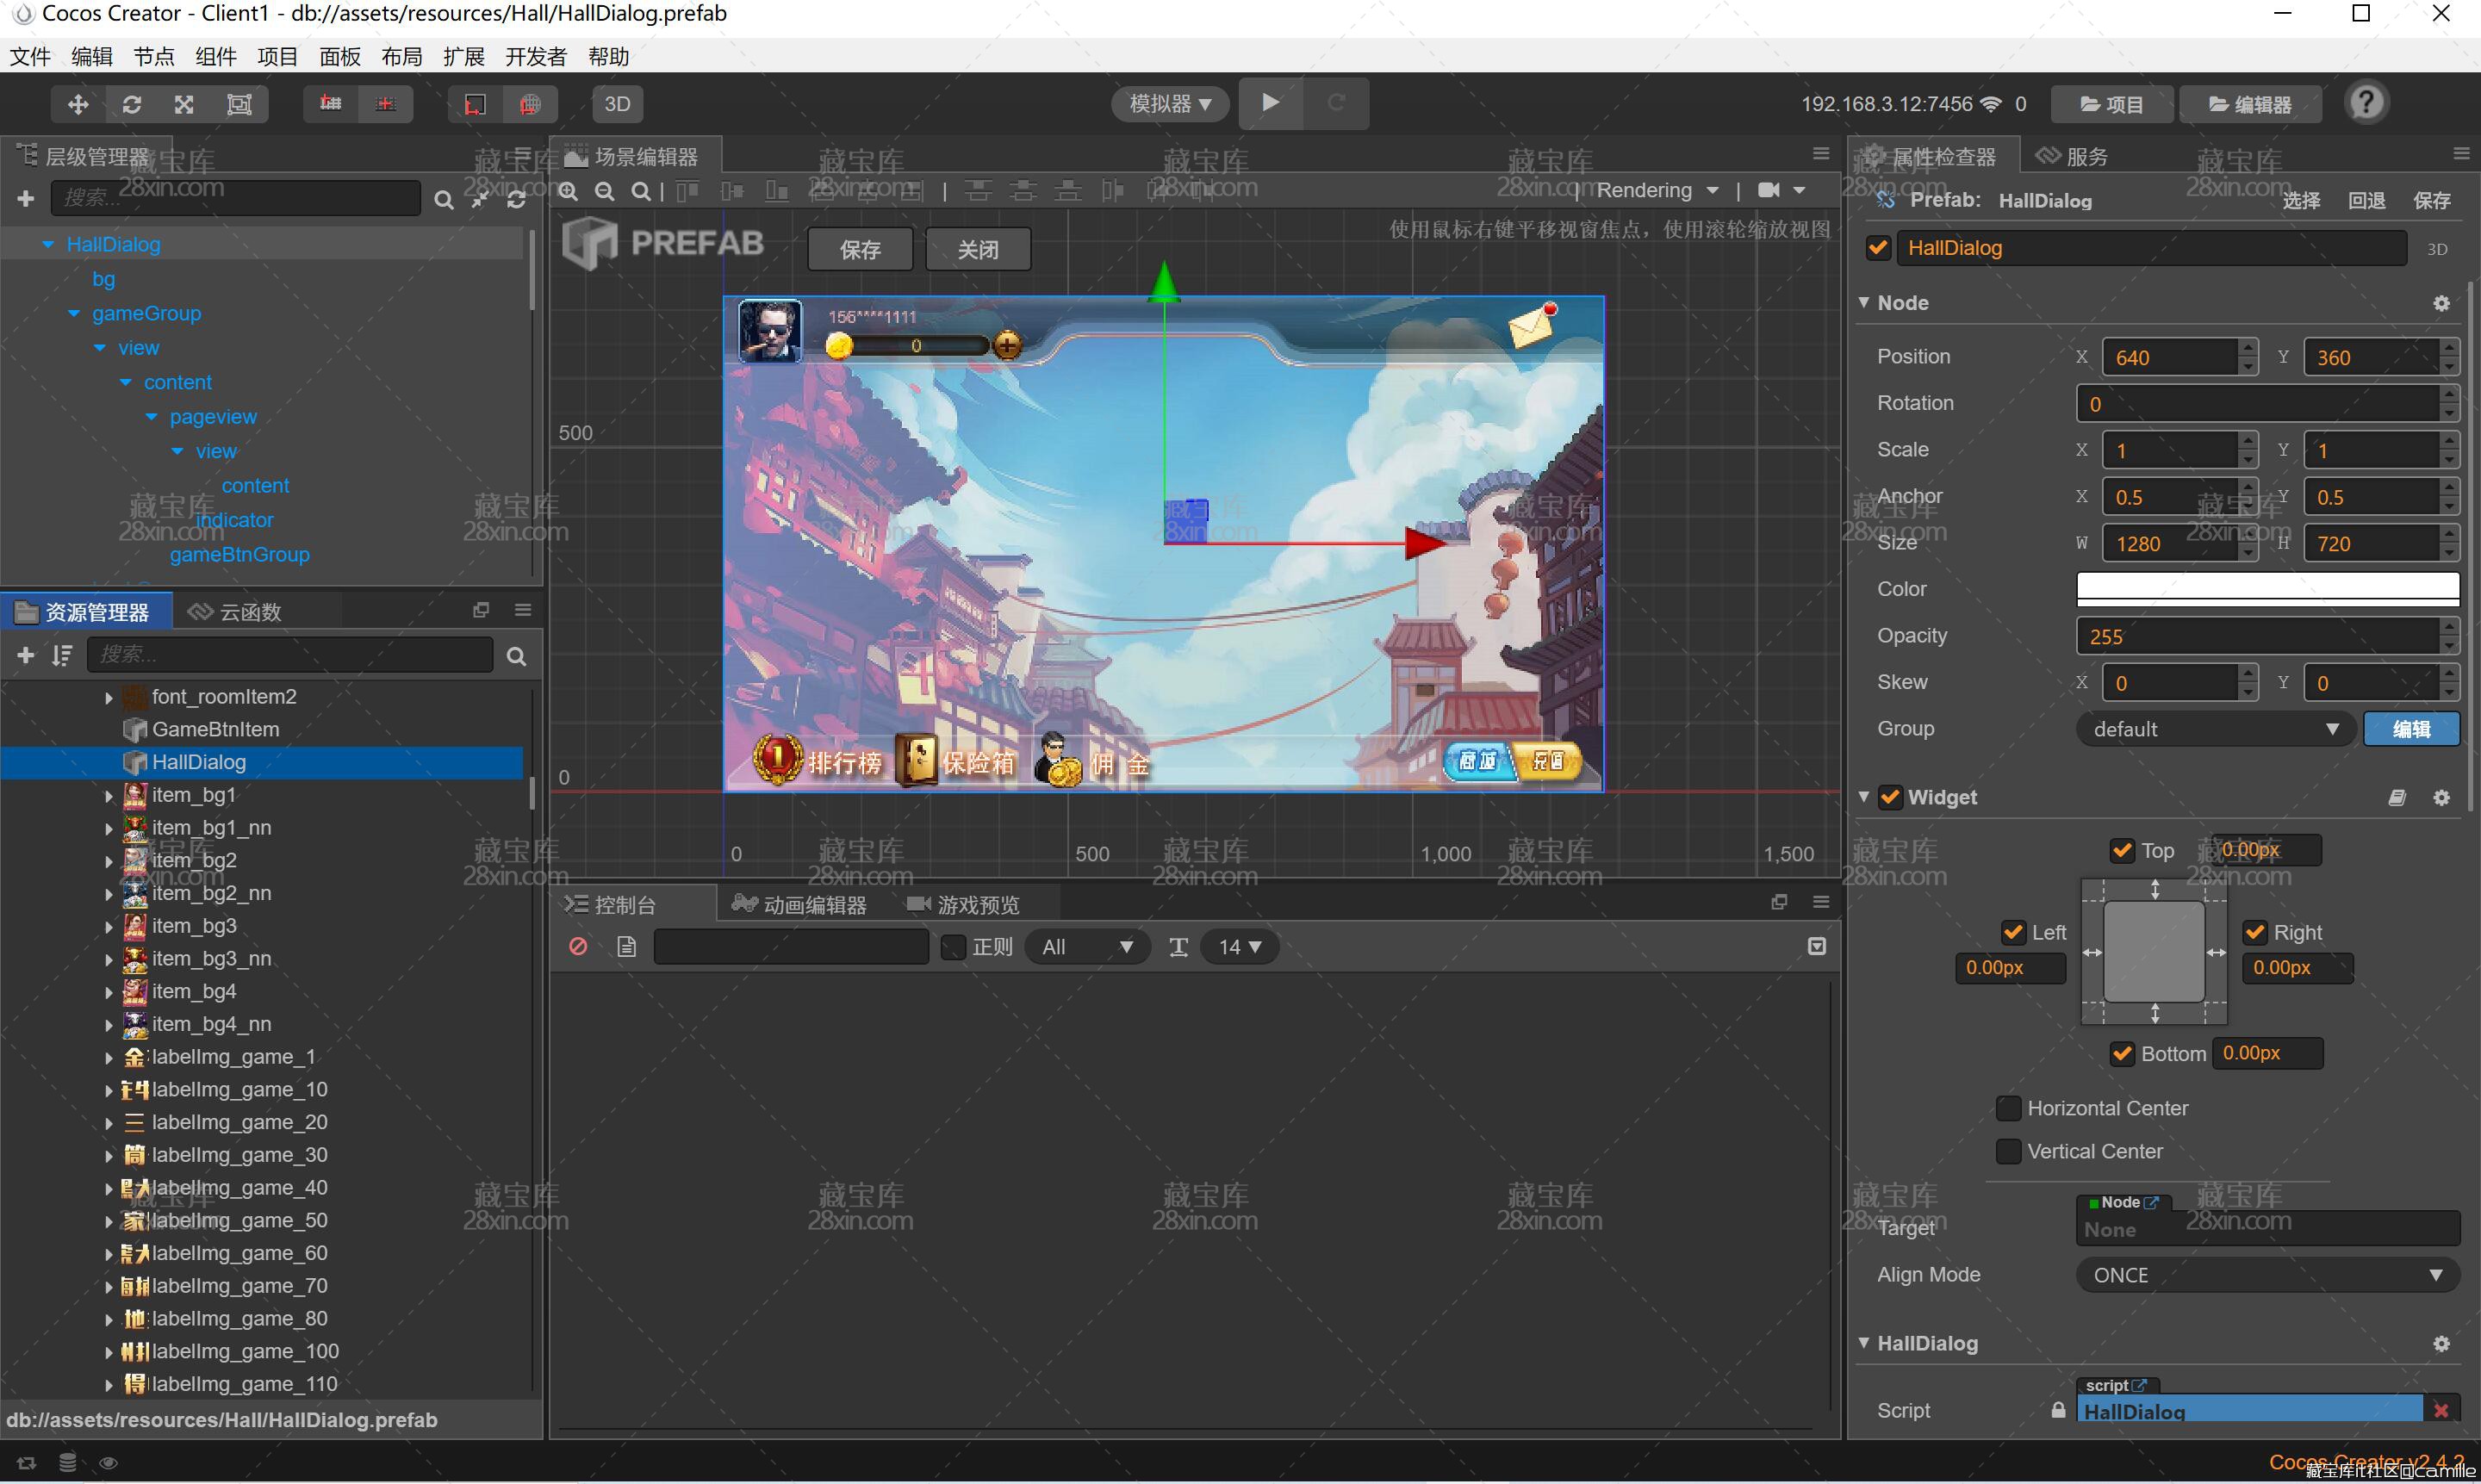2481x1484 pixels.
Task: Enable Horizontal Center checkbox
Action: (x=2008, y=1108)
